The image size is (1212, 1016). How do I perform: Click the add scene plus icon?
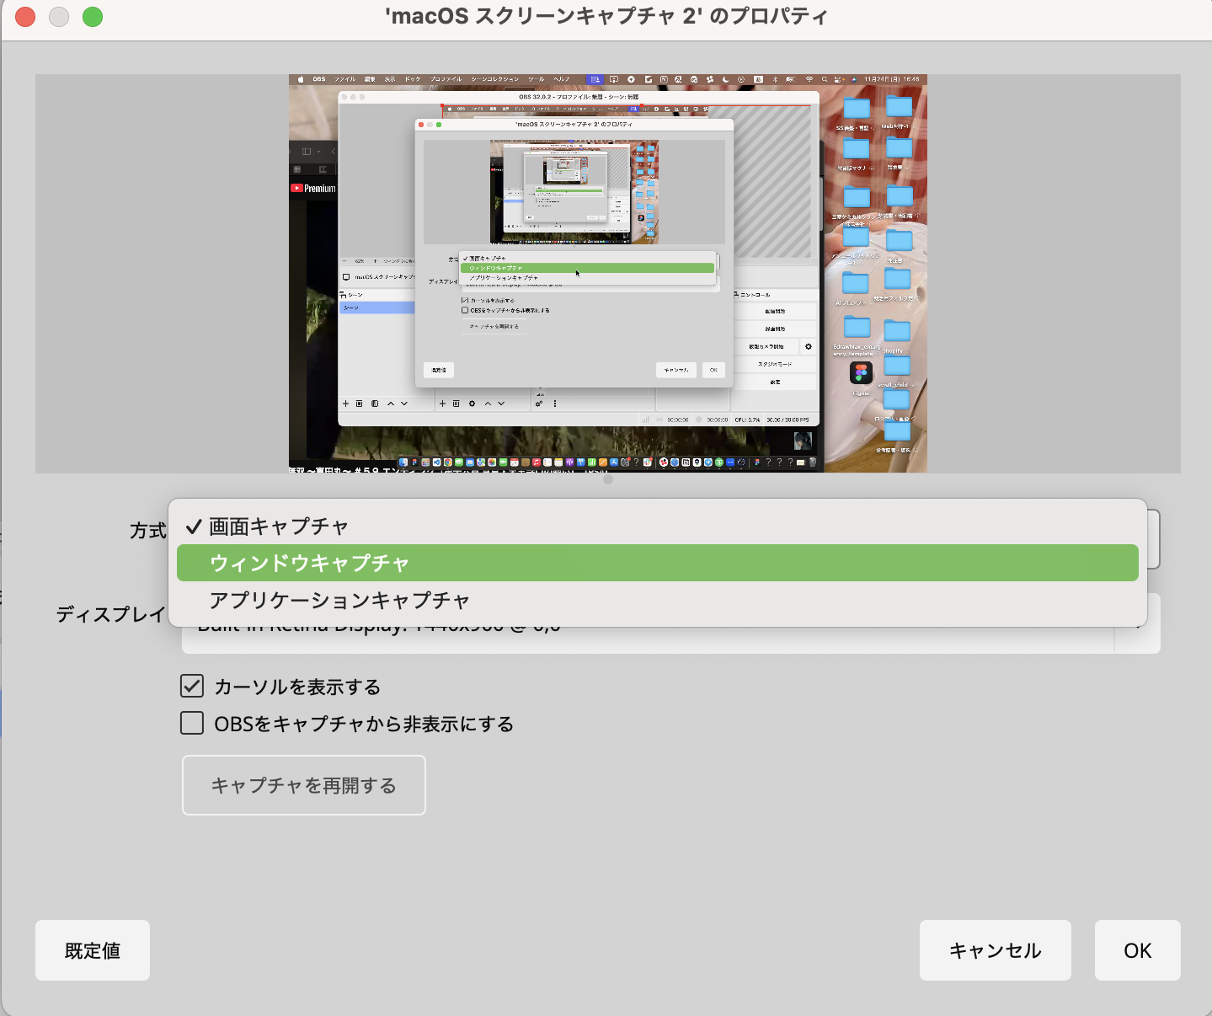click(345, 404)
